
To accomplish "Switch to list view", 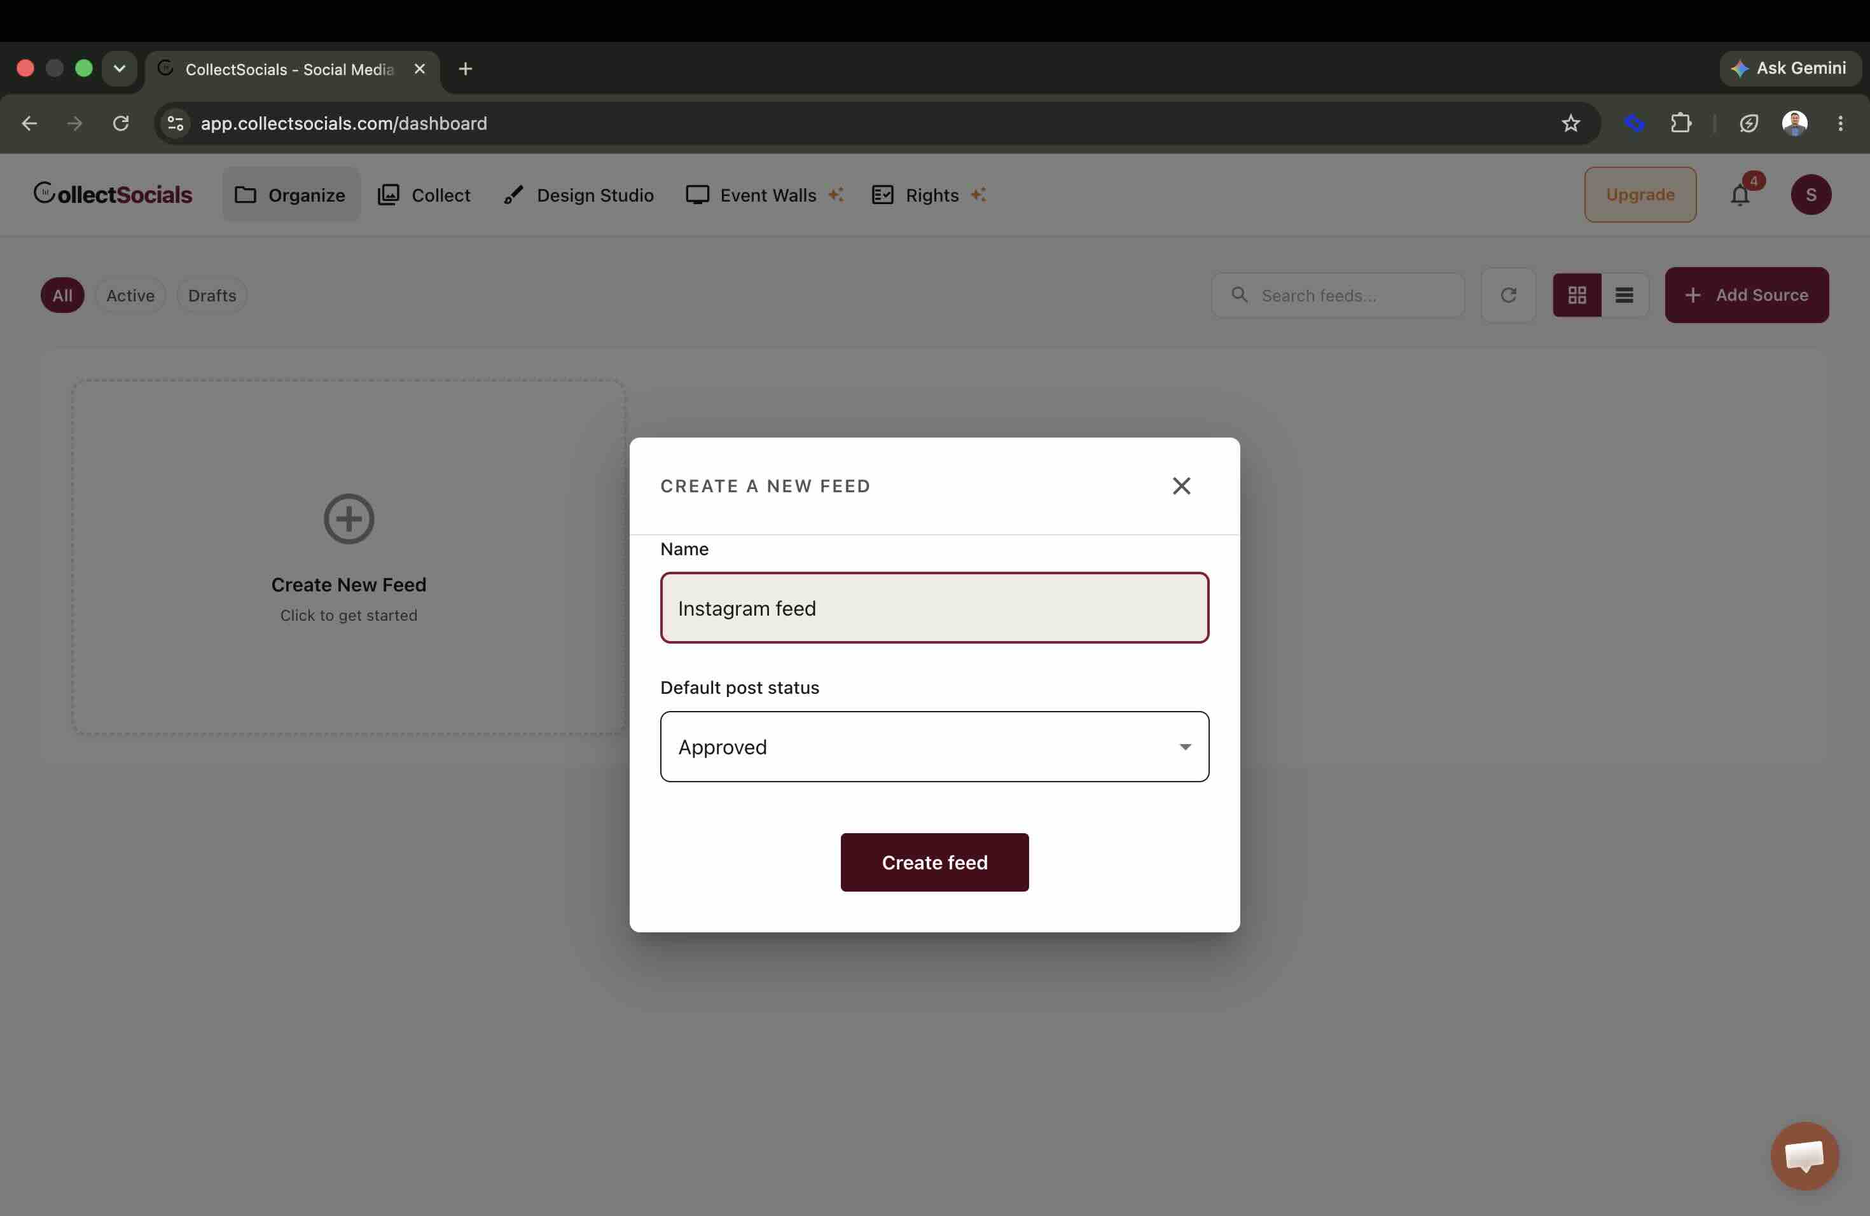I will coord(1624,295).
